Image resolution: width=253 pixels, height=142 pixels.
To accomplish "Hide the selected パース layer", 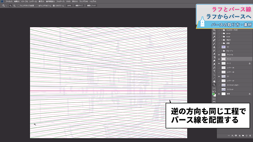I will pos(219,59).
